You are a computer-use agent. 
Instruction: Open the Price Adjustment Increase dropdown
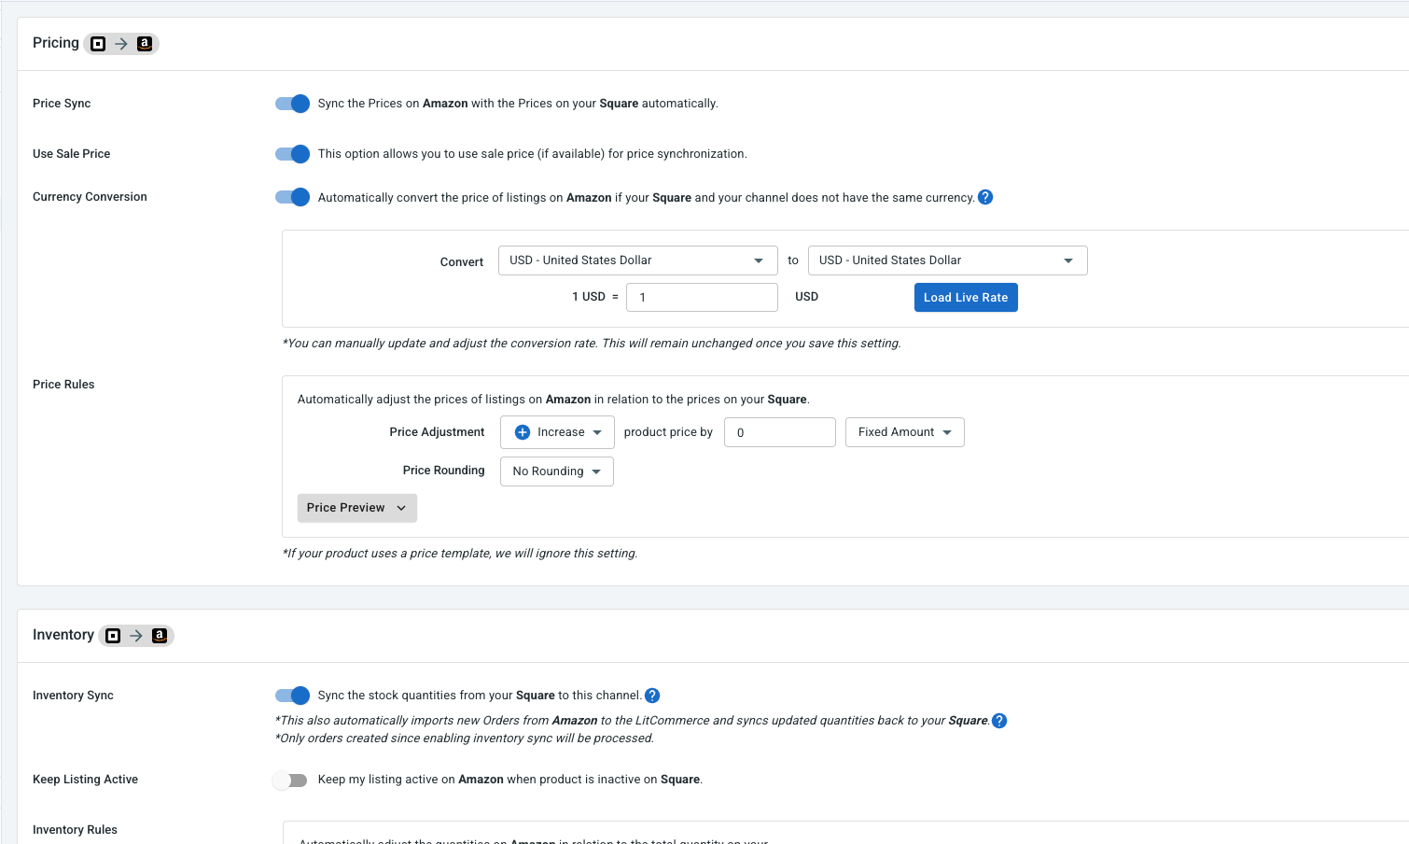[x=557, y=432]
